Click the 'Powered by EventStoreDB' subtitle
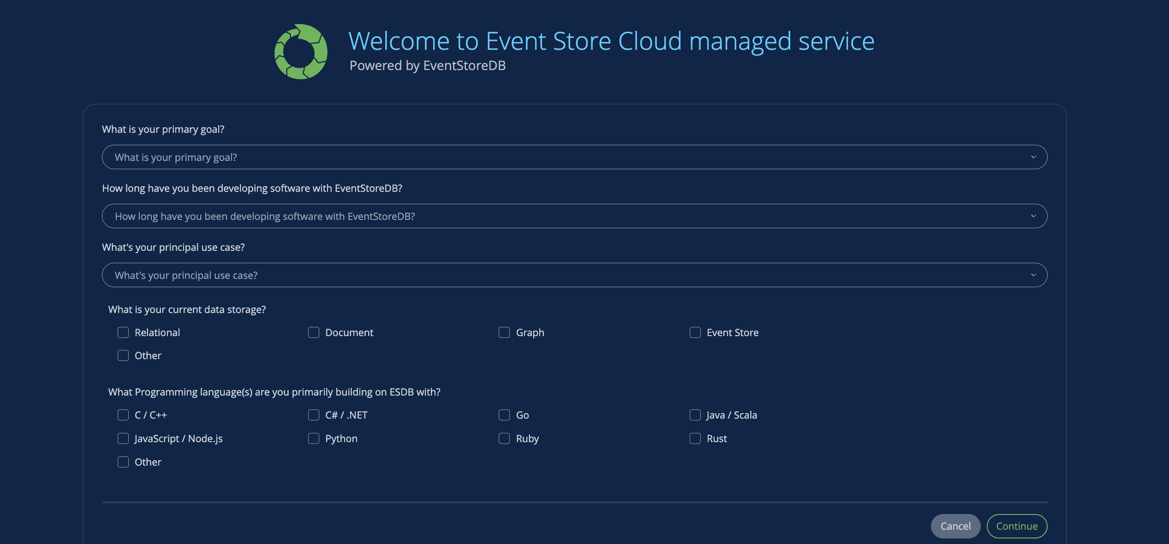This screenshot has height=544, width=1169. coord(428,65)
